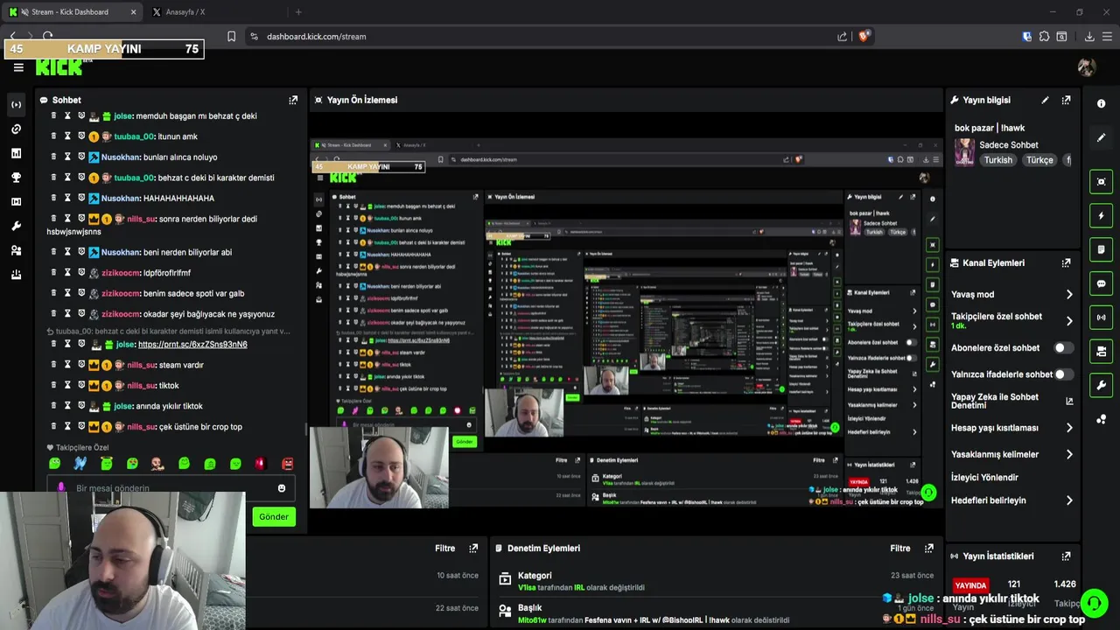The width and height of the screenshot is (1120, 630).
Task: Open the link icon in left sidebar
Action: pos(17,129)
